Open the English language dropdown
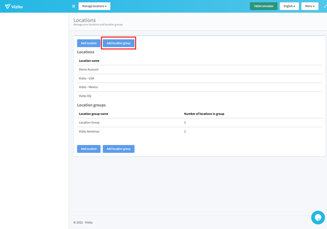This screenshot has width=327, height=229. pyautogui.click(x=289, y=6)
